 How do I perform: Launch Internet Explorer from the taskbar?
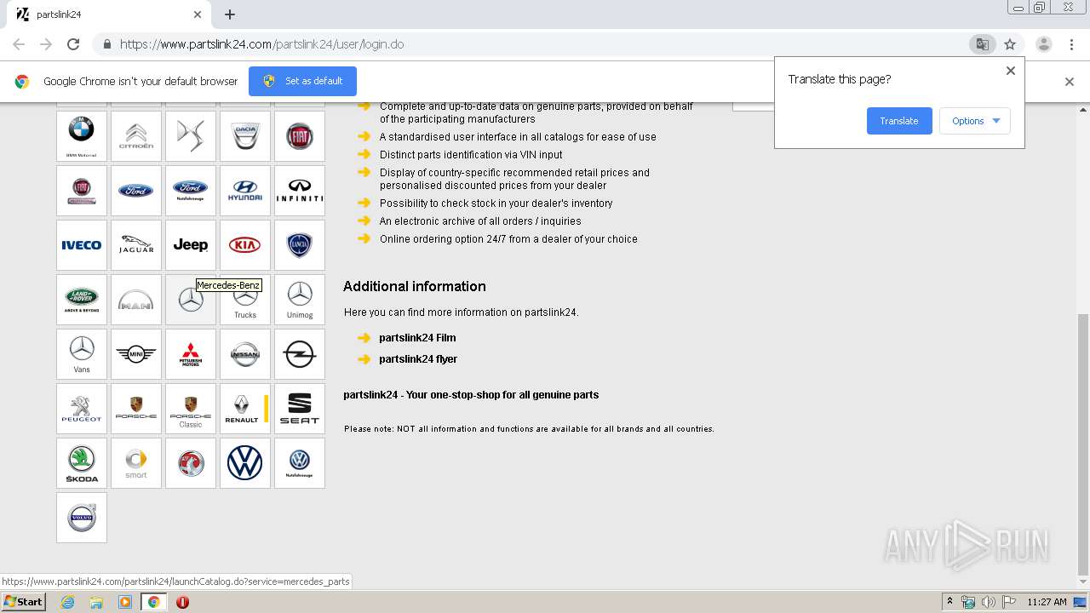(67, 602)
